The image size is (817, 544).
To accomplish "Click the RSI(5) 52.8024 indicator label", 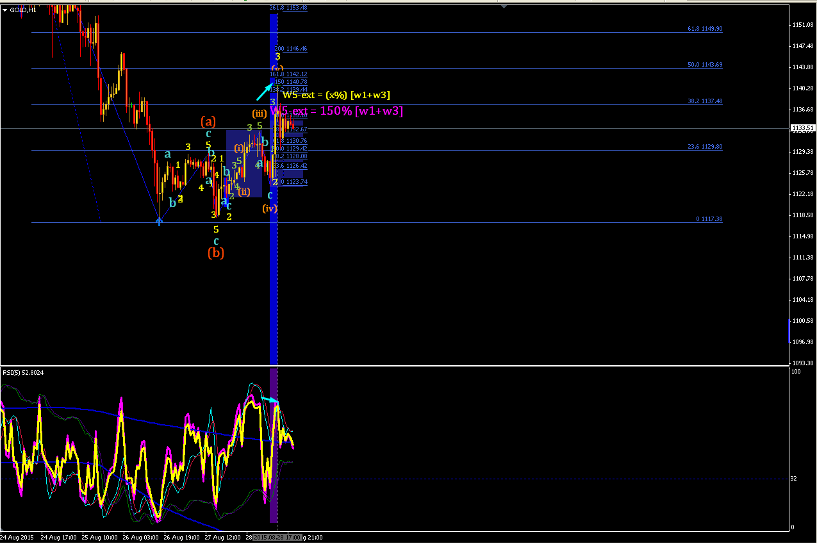I will click(23, 372).
